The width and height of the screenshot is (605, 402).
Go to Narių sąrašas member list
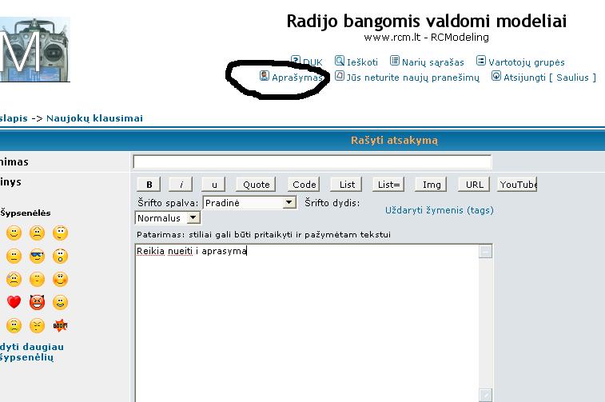427,62
